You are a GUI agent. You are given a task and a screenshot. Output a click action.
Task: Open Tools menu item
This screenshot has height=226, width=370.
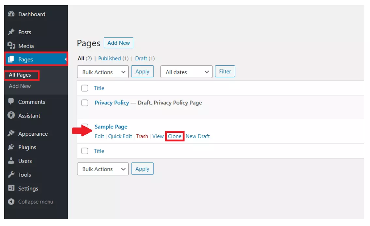24,175
